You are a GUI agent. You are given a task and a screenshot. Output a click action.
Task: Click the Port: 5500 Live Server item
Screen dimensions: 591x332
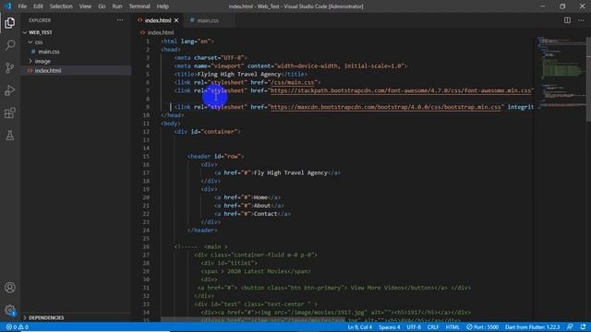482,327
